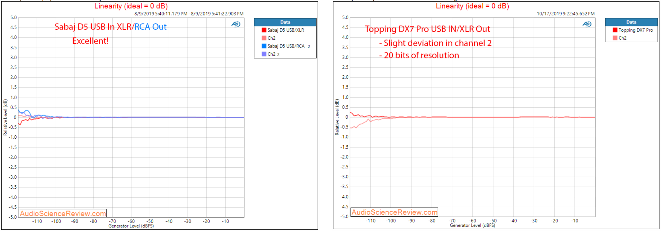Click 'Relative Level (dB)' axis label, left graph
Viewport: 661px width, 231px height.
point(5,117)
